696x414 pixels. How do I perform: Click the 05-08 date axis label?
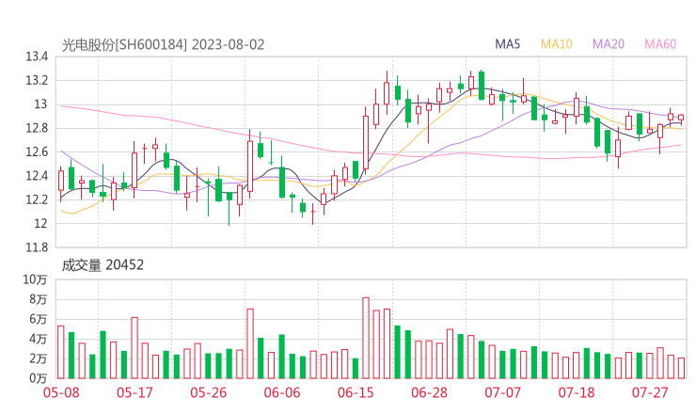(61, 392)
